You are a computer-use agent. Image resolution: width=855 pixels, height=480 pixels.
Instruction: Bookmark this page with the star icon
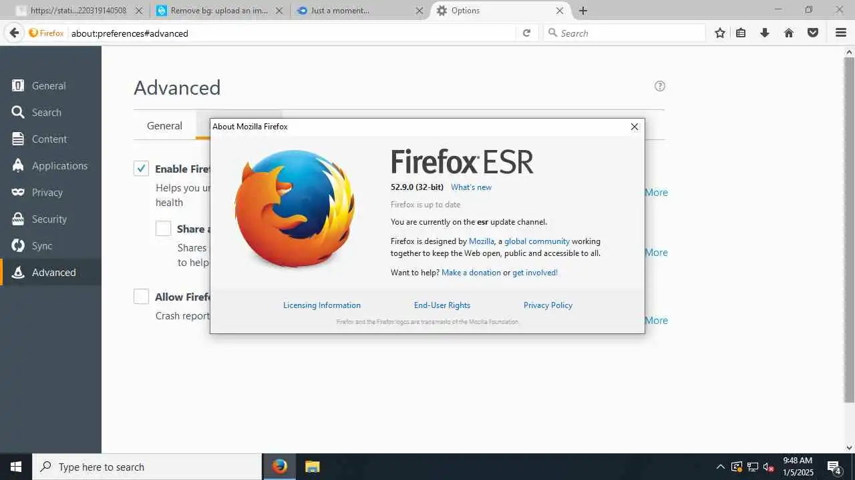(719, 33)
